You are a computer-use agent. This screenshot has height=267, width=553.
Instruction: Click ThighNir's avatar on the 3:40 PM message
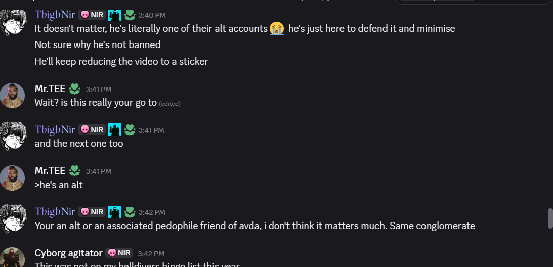pyautogui.click(x=13, y=22)
